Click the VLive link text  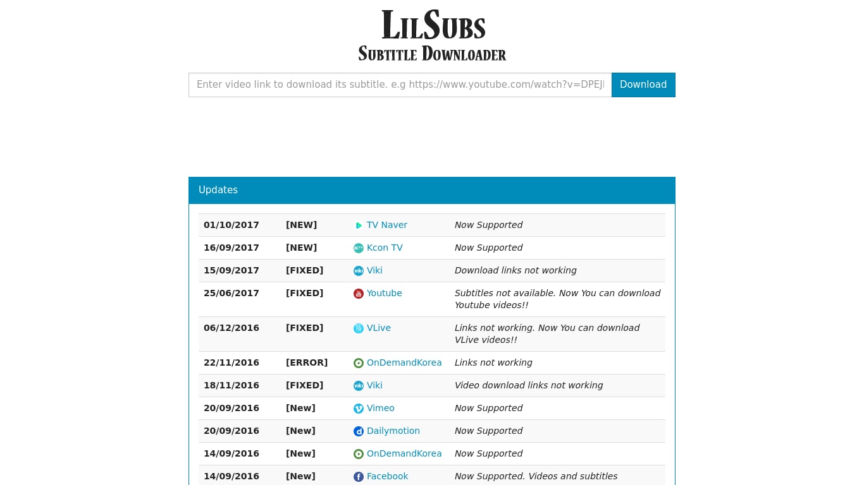click(x=378, y=328)
